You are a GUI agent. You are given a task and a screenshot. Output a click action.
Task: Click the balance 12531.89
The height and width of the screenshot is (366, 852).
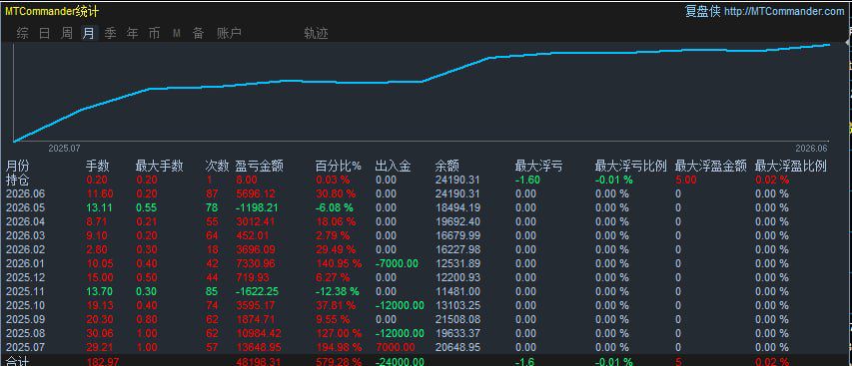[457, 263]
